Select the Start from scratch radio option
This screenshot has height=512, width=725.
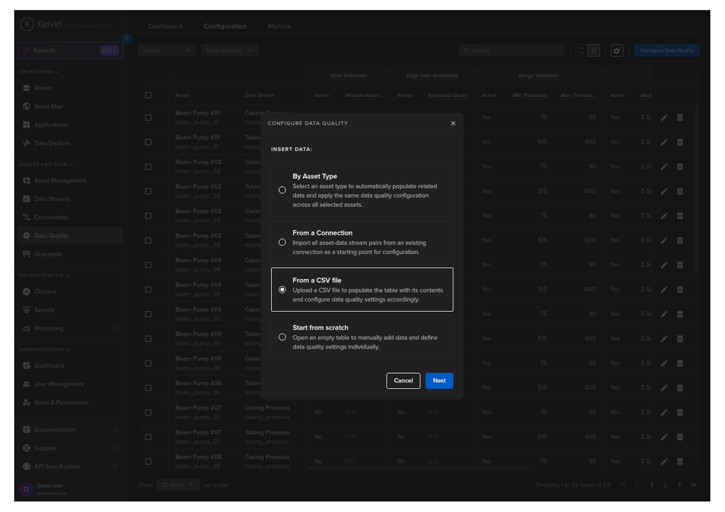click(282, 337)
